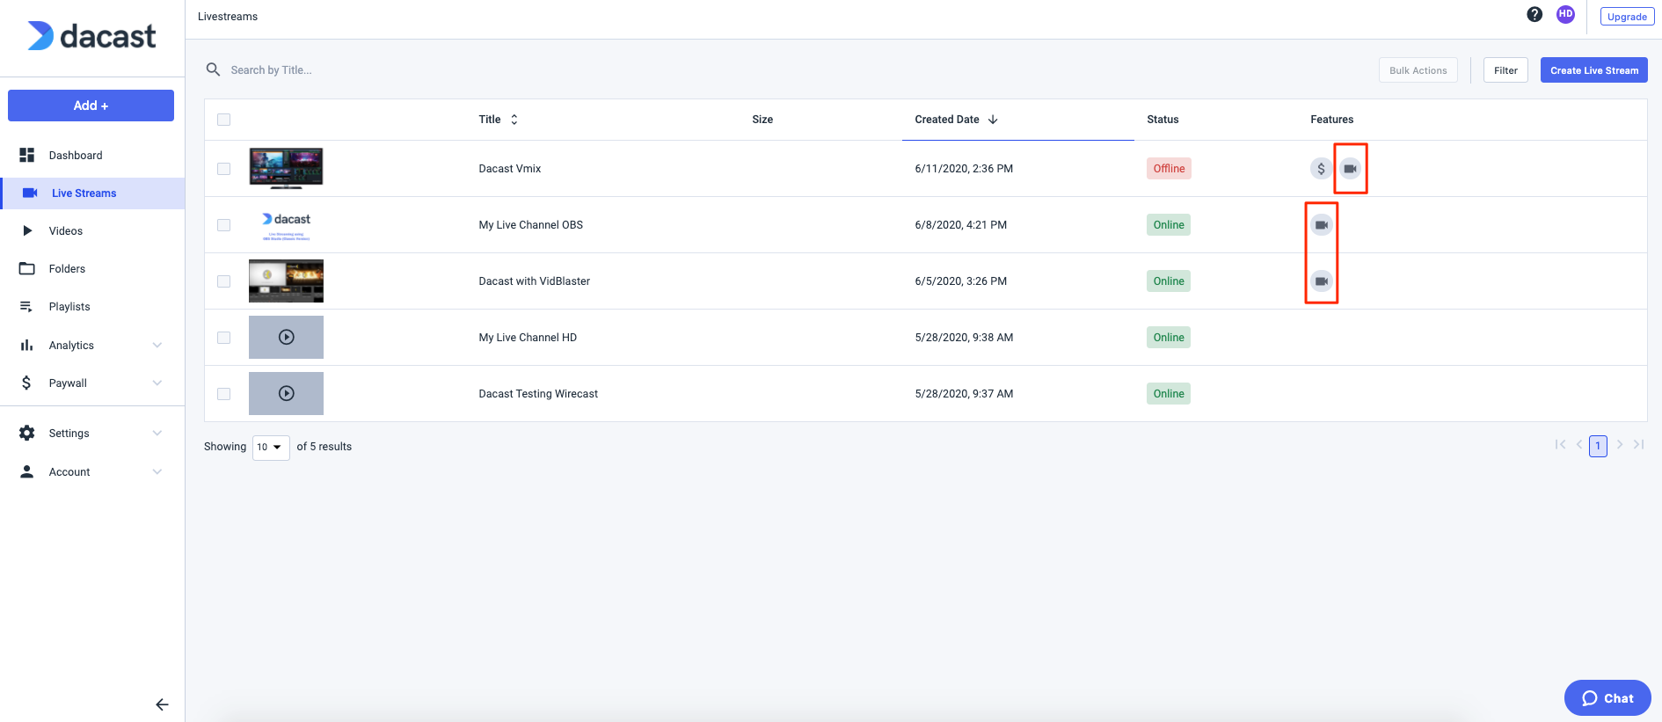Open the Dacast Testing Wirecast placeholder thumbnail
The height and width of the screenshot is (722, 1662).
286,393
